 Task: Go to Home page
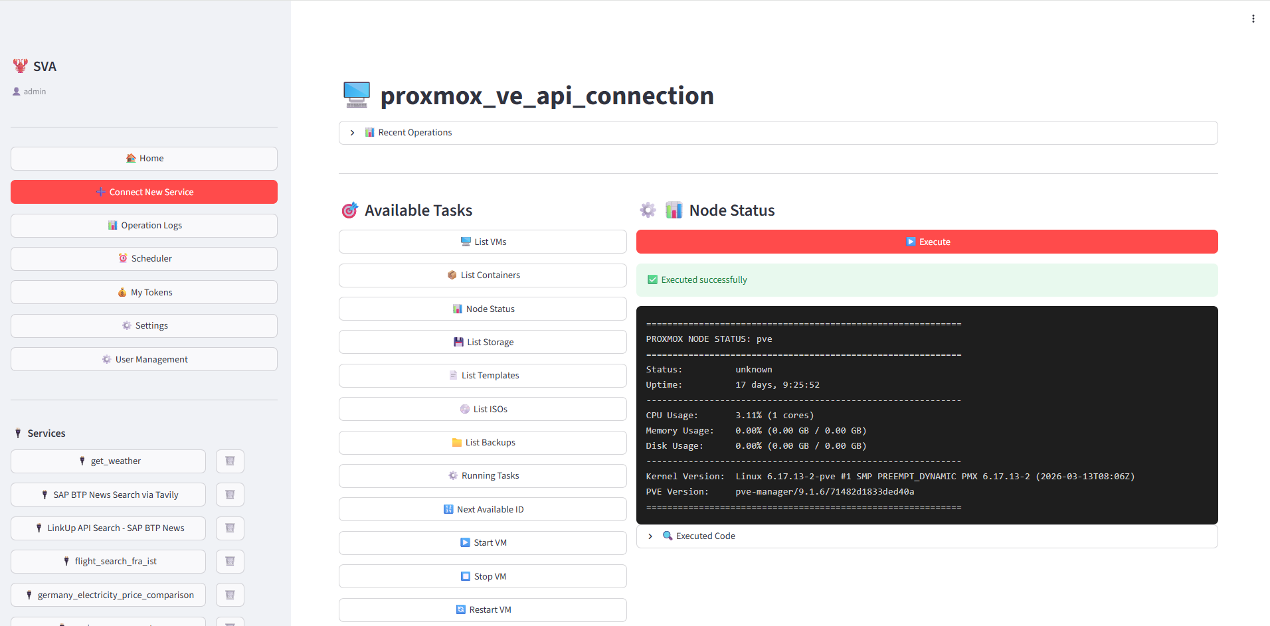click(x=144, y=159)
